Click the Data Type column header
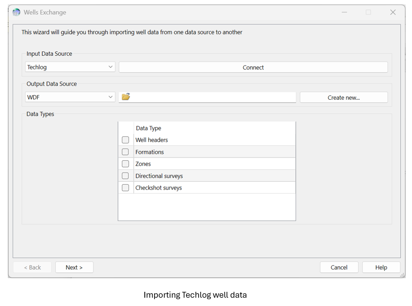The width and height of the screenshot is (412, 306). [148, 128]
